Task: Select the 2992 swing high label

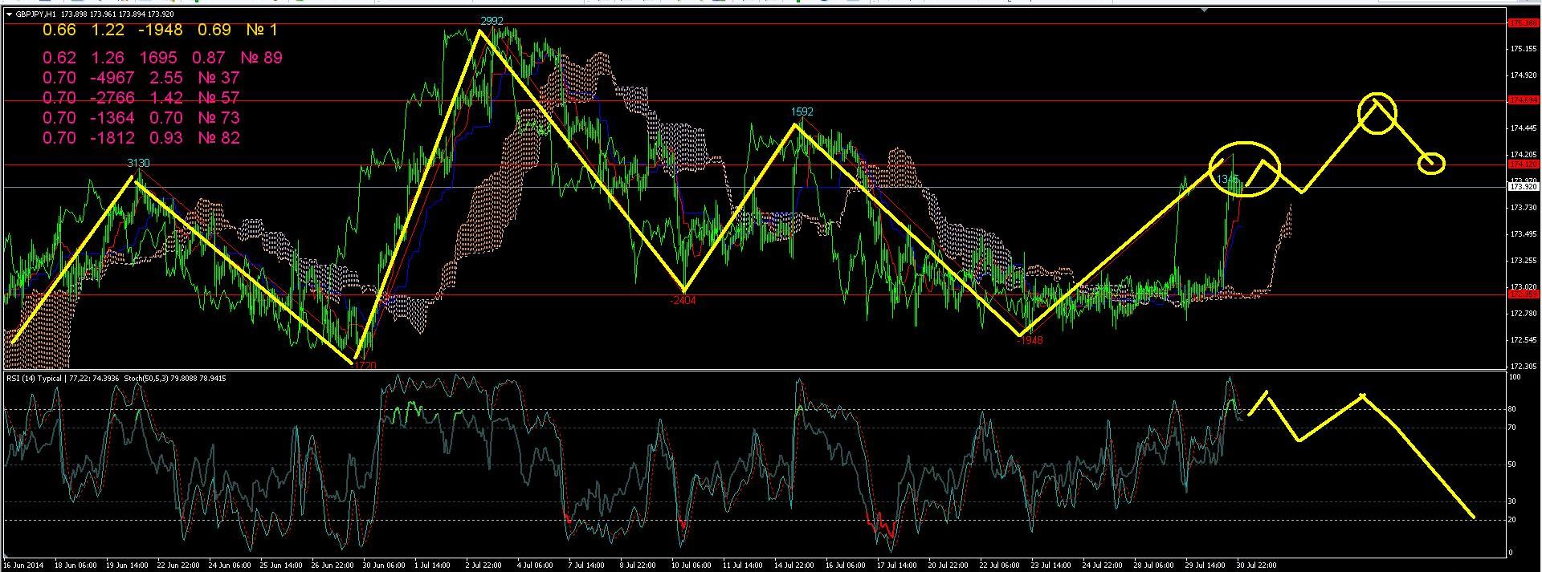Action: (x=492, y=21)
